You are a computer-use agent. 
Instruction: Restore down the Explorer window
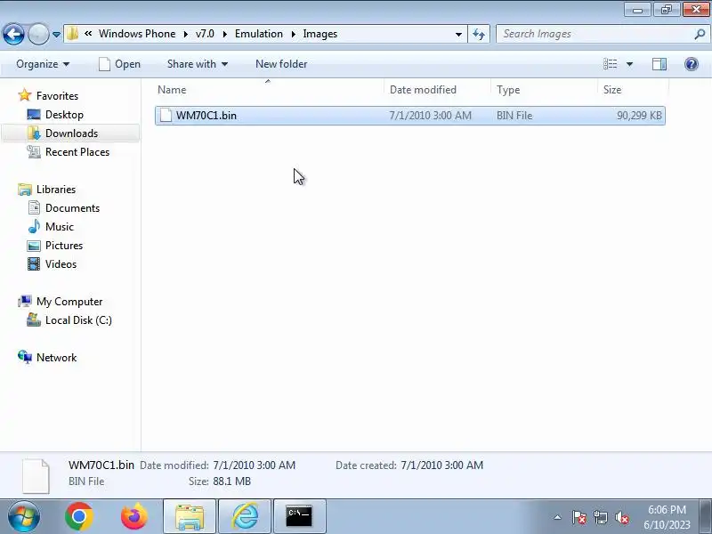(667, 9)
